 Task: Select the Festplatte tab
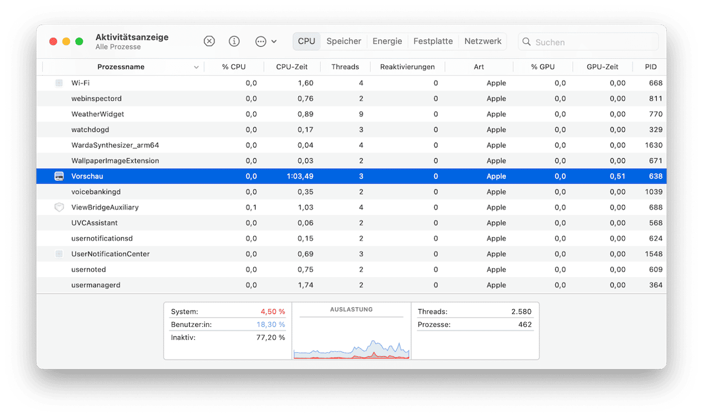point(433,41)
